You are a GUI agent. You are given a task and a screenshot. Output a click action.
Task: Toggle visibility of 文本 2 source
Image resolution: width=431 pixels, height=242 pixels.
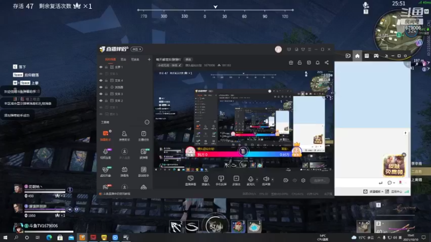point(101,101)
